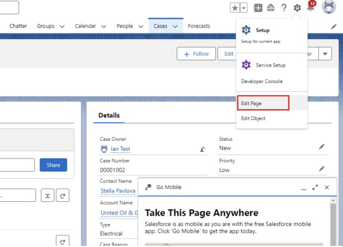
Task: Select the Cases tab
Action: (x=160, y=26)
